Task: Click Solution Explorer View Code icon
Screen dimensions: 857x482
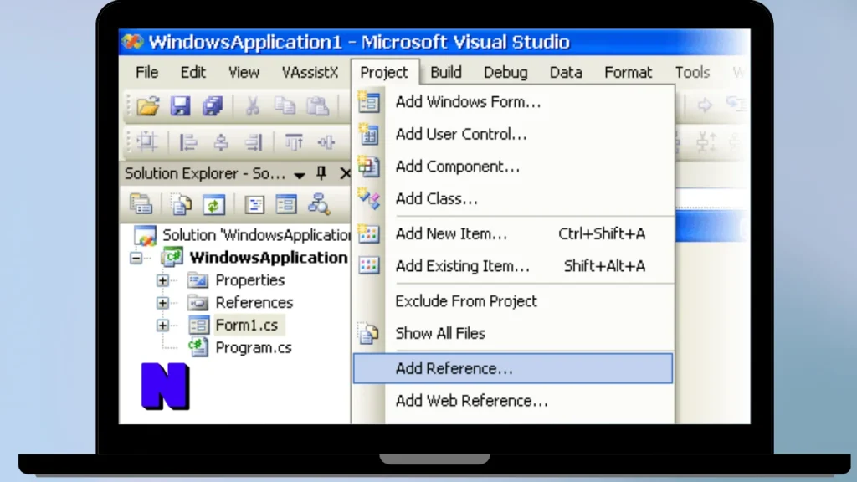Action: 254,204
